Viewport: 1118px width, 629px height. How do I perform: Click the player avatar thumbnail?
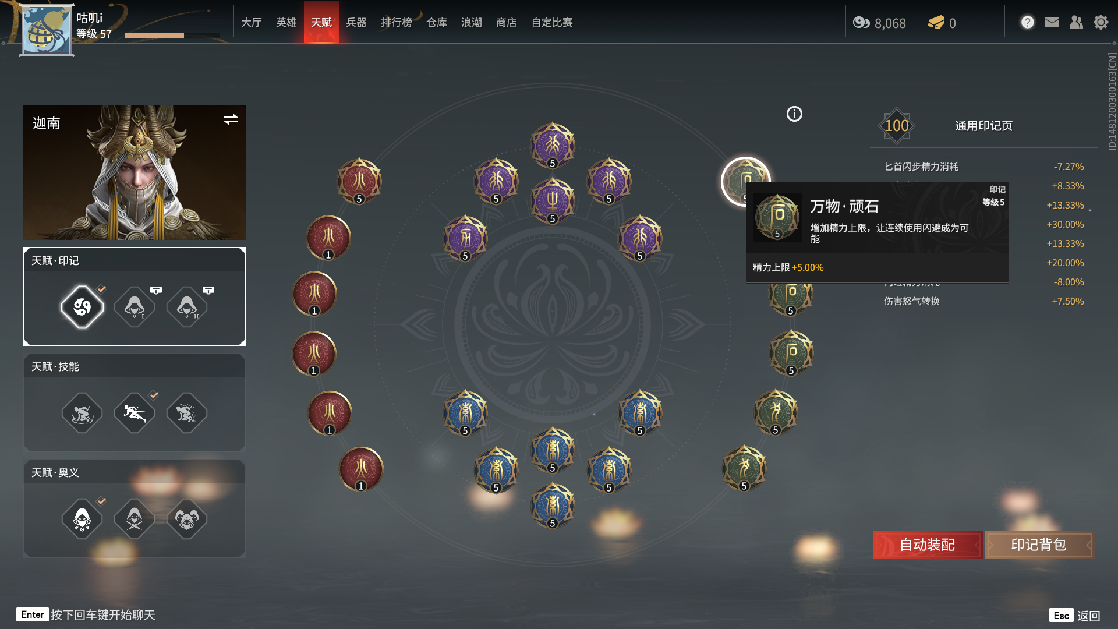[x=47, y=30]
